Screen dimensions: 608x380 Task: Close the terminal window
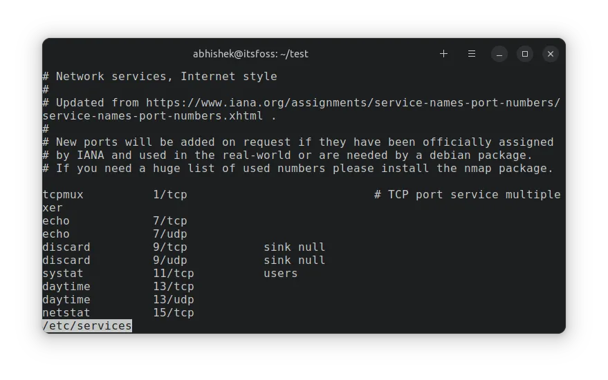tap(551, 54)
